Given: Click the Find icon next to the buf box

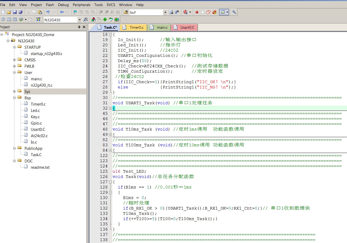Looking at the screenshot, I should click(x=171, y=12).
